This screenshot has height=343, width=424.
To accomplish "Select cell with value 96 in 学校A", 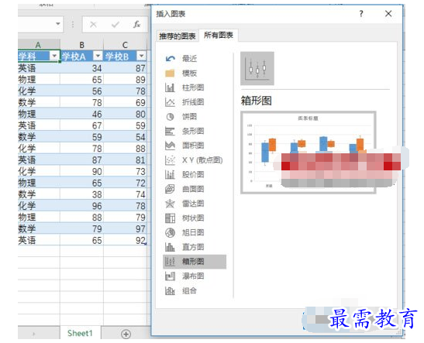I will (81, 206).
